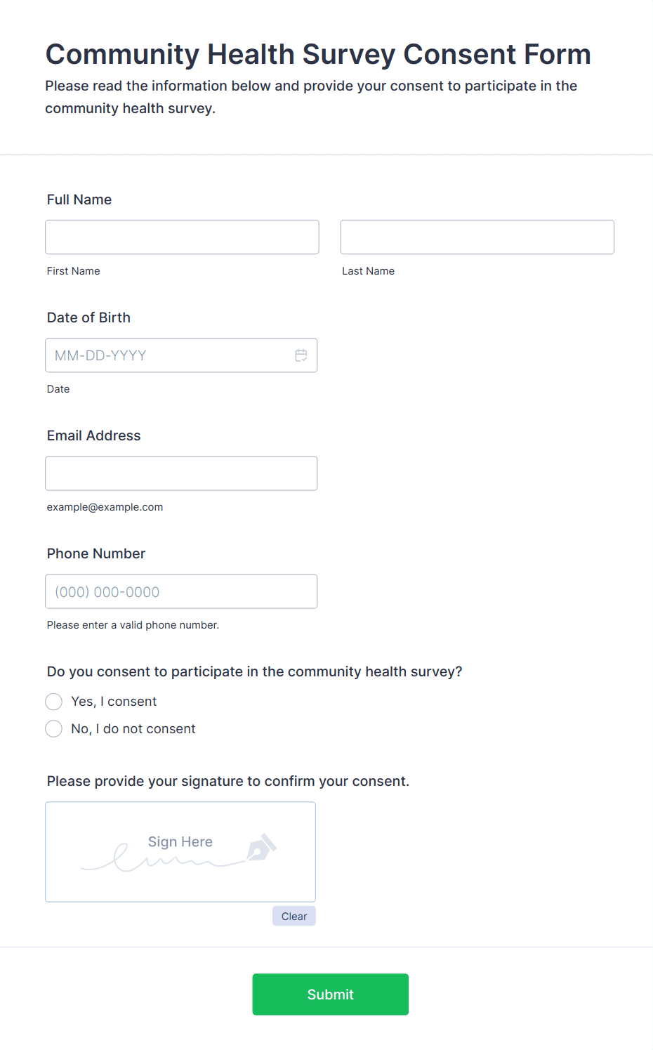Click the "Phone Number" label
Image resolution: width=653 pixels, height=1050 pixels.
coord(96,553)
